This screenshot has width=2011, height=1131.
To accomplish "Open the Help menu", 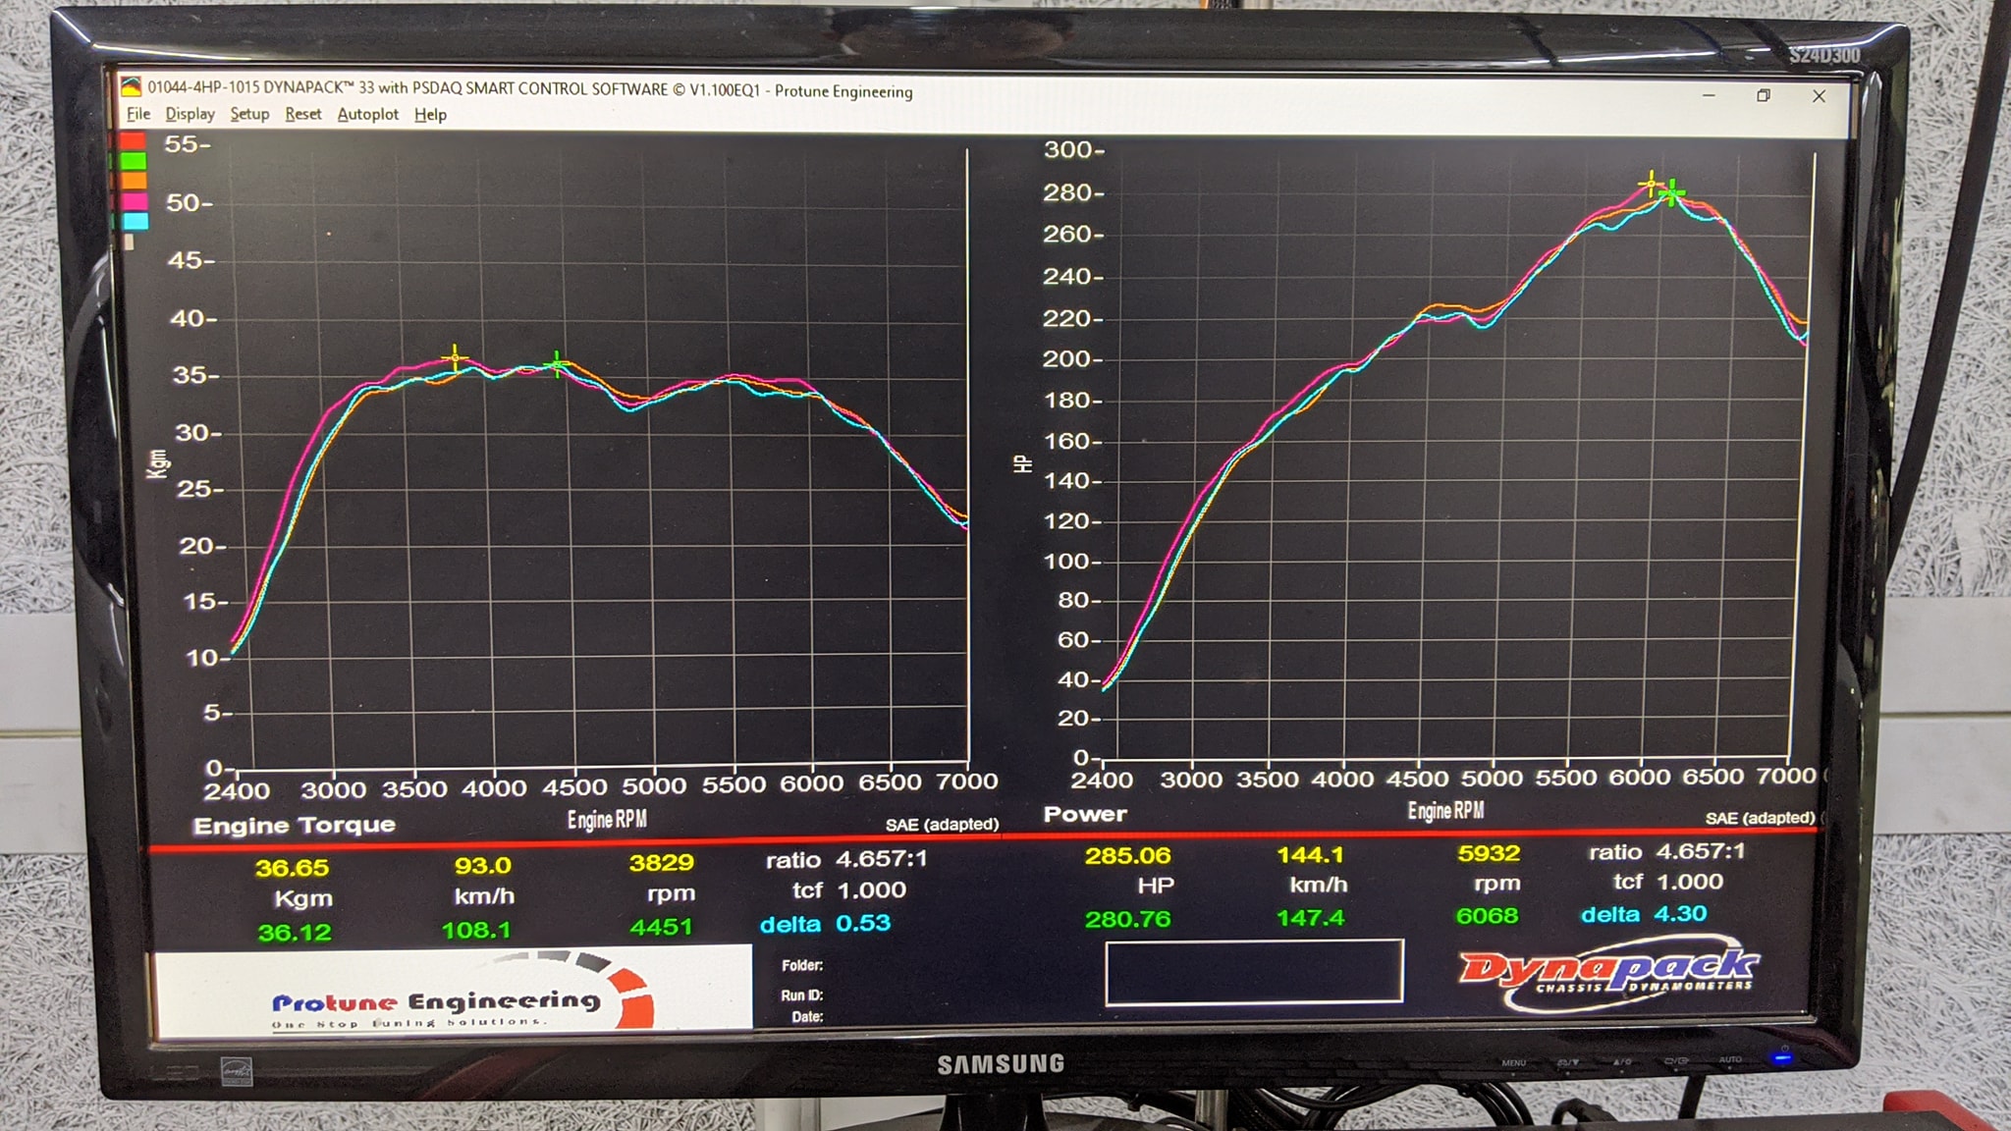I will click(x=430, y=115).
